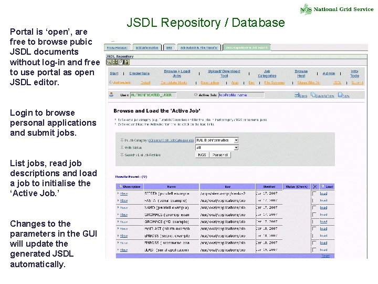Click the second portlet toolbar icon with green arrow

point(115,62)
